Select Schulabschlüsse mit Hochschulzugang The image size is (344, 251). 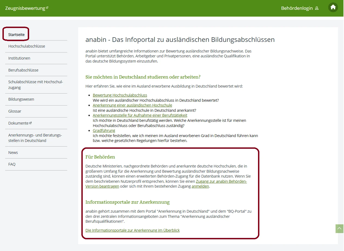click(36, 85)
